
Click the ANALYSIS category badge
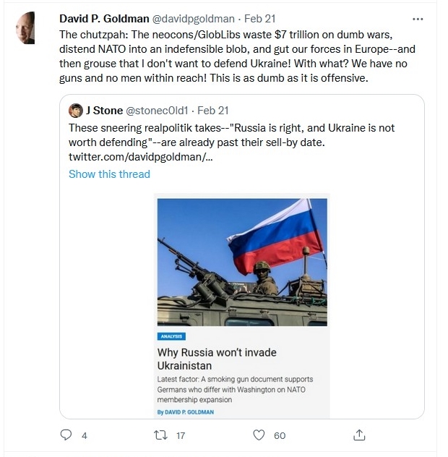click(x=171, y=336)
